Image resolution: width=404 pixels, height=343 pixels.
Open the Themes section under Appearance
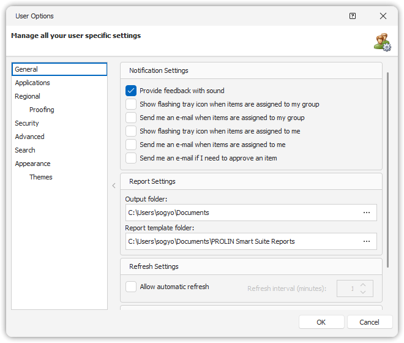click(x=41, y=177)
